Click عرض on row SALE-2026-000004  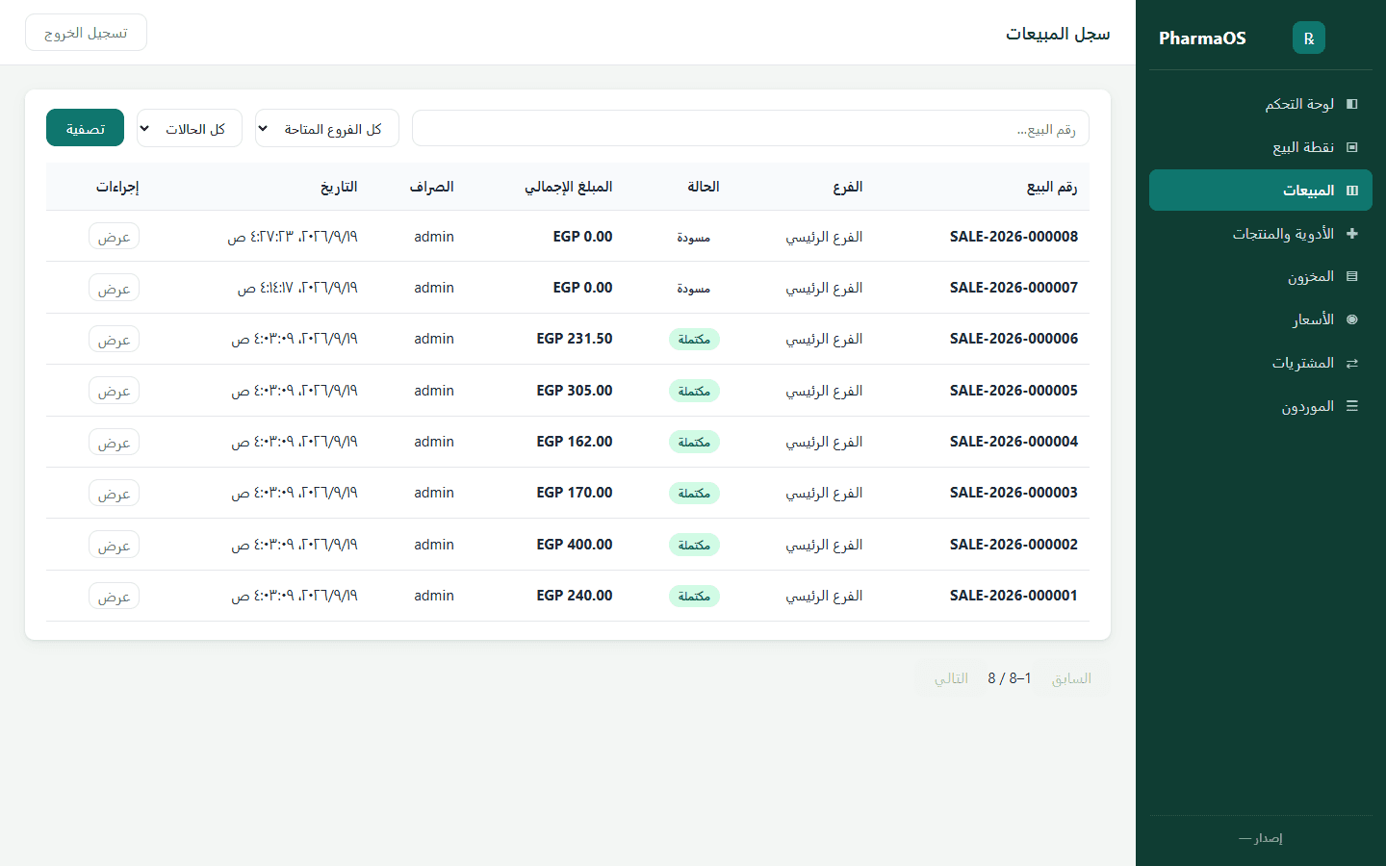tap(114, 442)
